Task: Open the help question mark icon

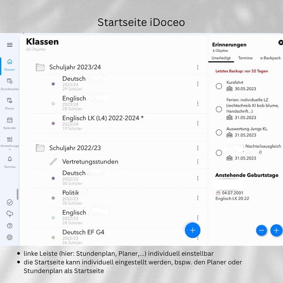Action: (9, 226)
